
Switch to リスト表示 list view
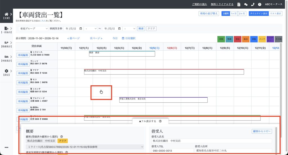[x=275, y=13]
